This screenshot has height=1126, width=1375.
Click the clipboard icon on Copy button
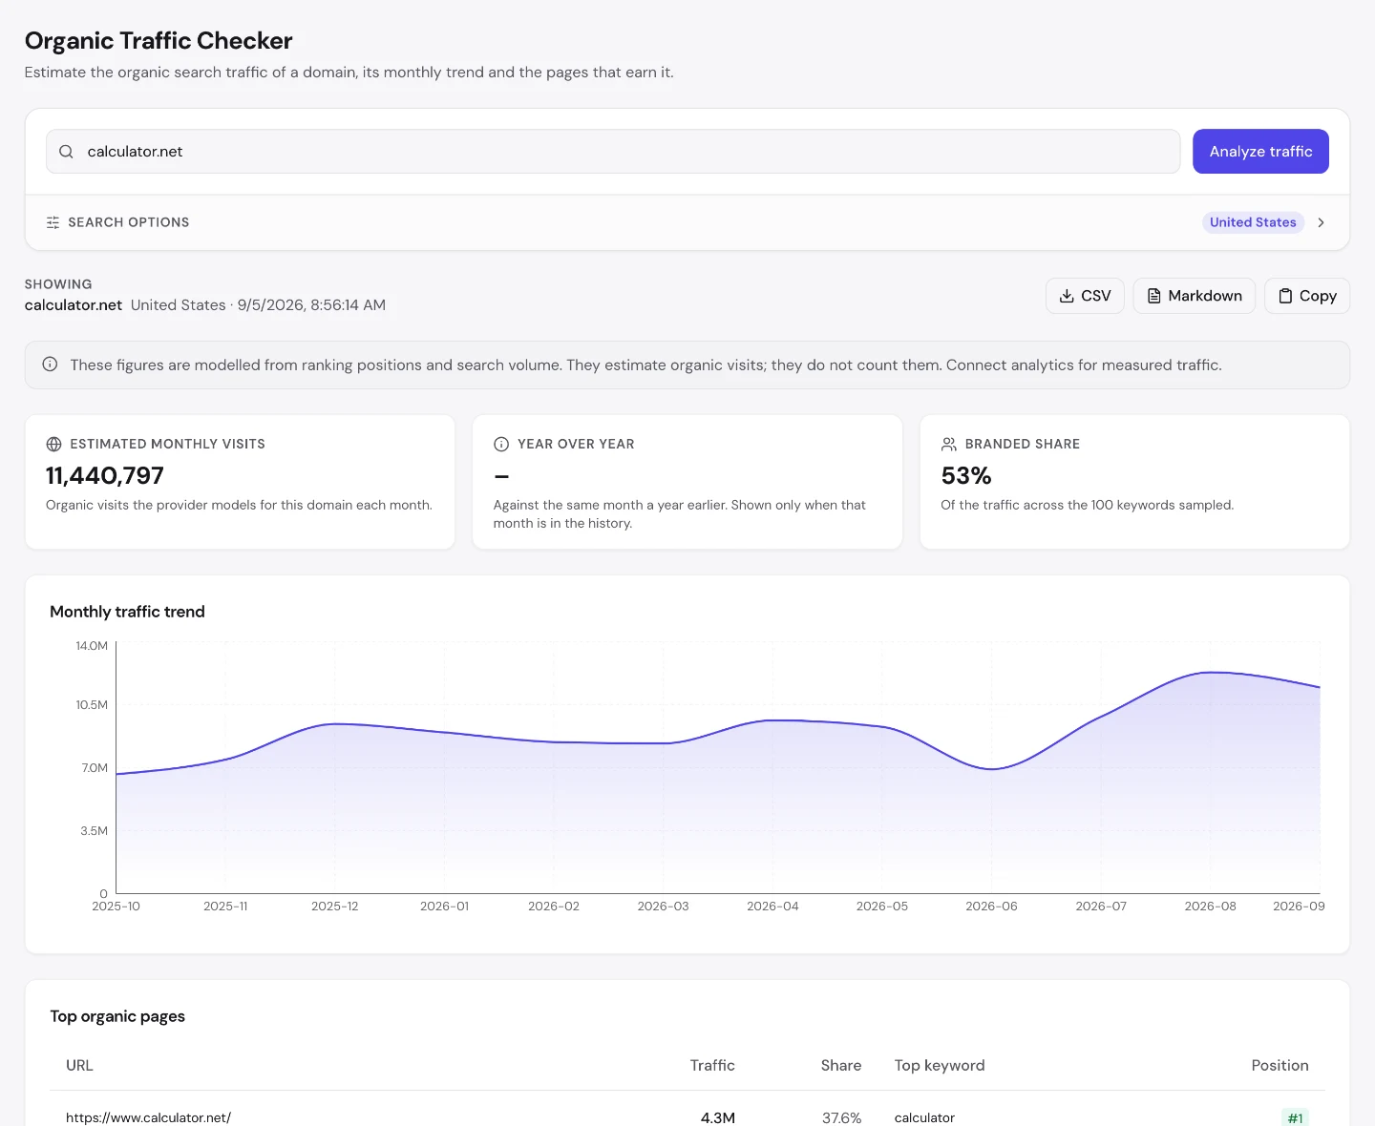(x=1285, y=296)
